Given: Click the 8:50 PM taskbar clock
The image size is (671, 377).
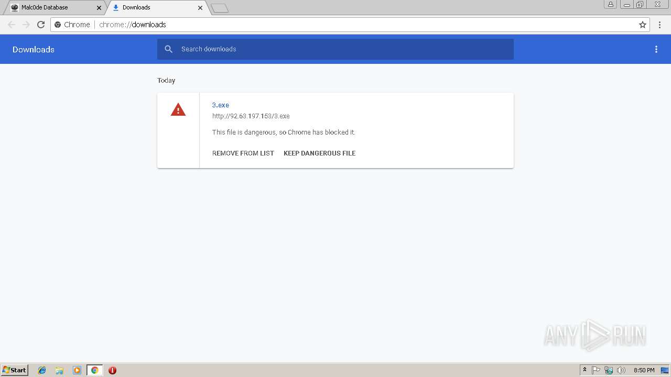Looking at the screenshot, I should coord(644,370).
